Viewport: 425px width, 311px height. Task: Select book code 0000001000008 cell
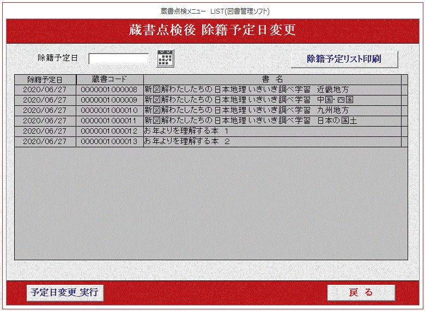[110, 90]
